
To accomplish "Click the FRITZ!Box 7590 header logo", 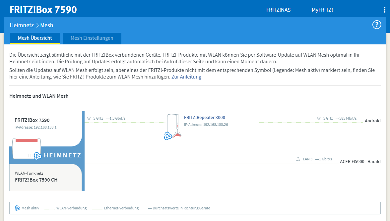I will (x=43, y=10).
